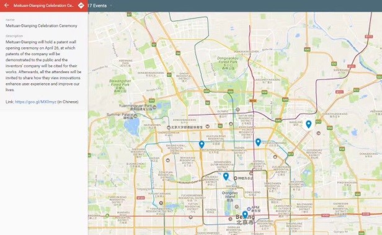Viewport: 382px width, 235px height.
Task: Select the blue pin near Beitaipingzhuang
Action: pyautogui.click(x=202, y=144)
